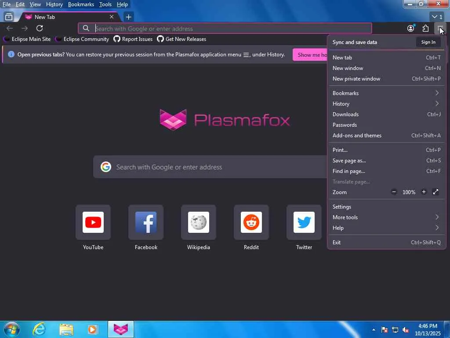
Task: Open Get New Releases bookmark
Action: 181,39
